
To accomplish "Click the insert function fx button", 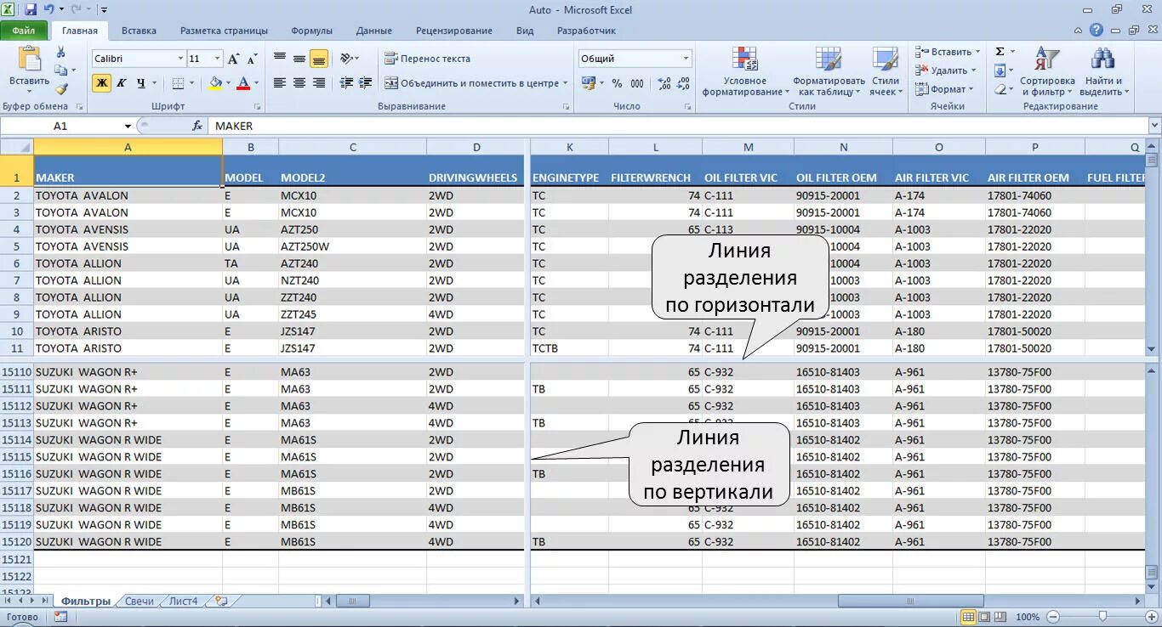I will click(197, 126).
